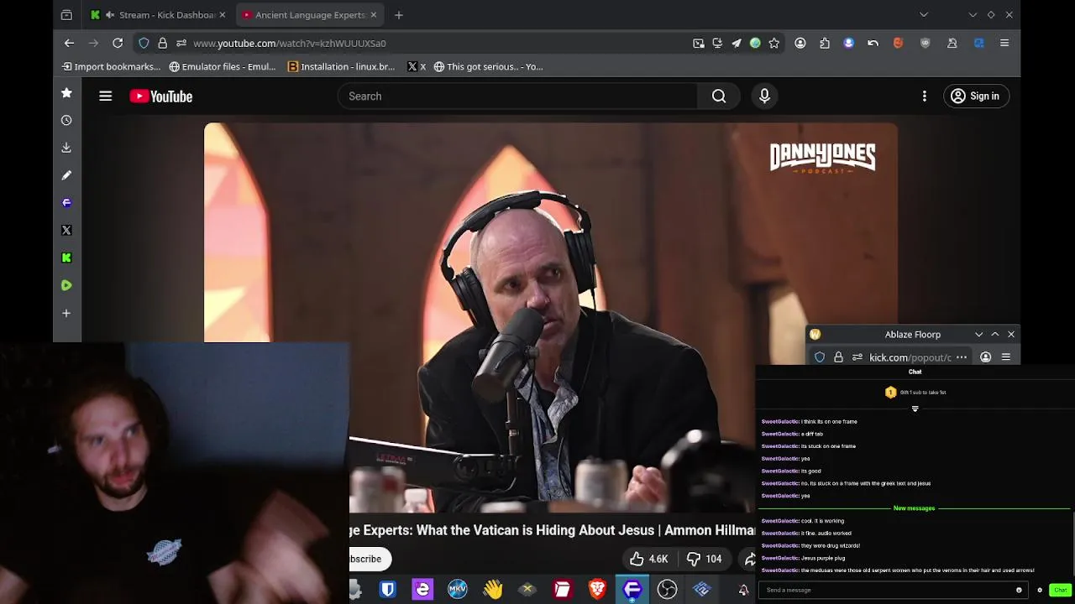
Task: Like the video with thumbs up
Action: coord(648,559)
